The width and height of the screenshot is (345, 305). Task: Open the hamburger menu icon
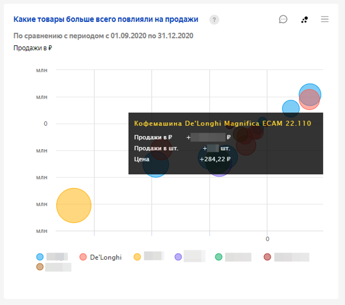click(x=325, y=19)
